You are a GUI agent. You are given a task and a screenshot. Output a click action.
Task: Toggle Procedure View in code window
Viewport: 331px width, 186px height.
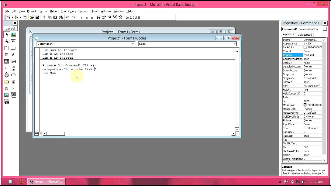[36, 134]
